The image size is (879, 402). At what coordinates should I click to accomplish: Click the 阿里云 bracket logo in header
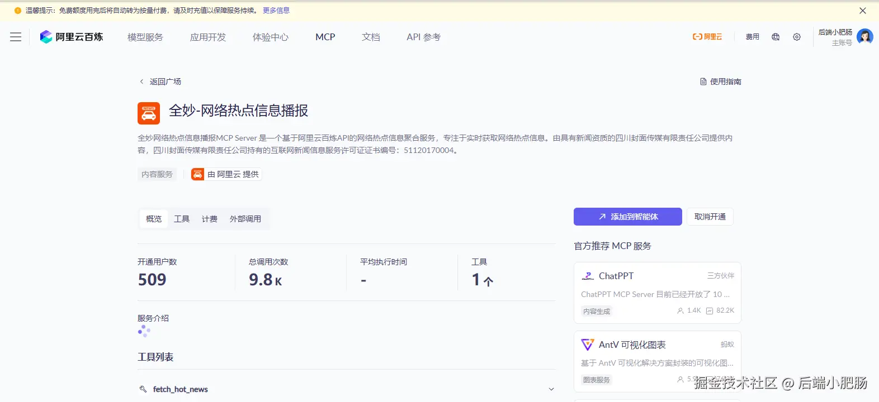pyautogui.click(x=707, y=37)
